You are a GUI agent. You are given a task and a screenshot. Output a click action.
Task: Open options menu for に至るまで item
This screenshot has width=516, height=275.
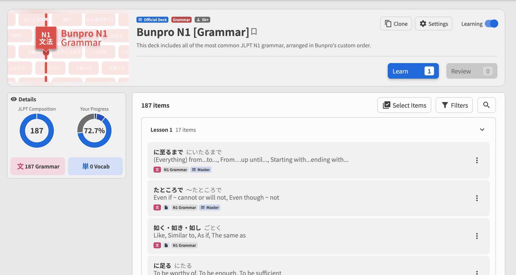click(x=477, y=160)
